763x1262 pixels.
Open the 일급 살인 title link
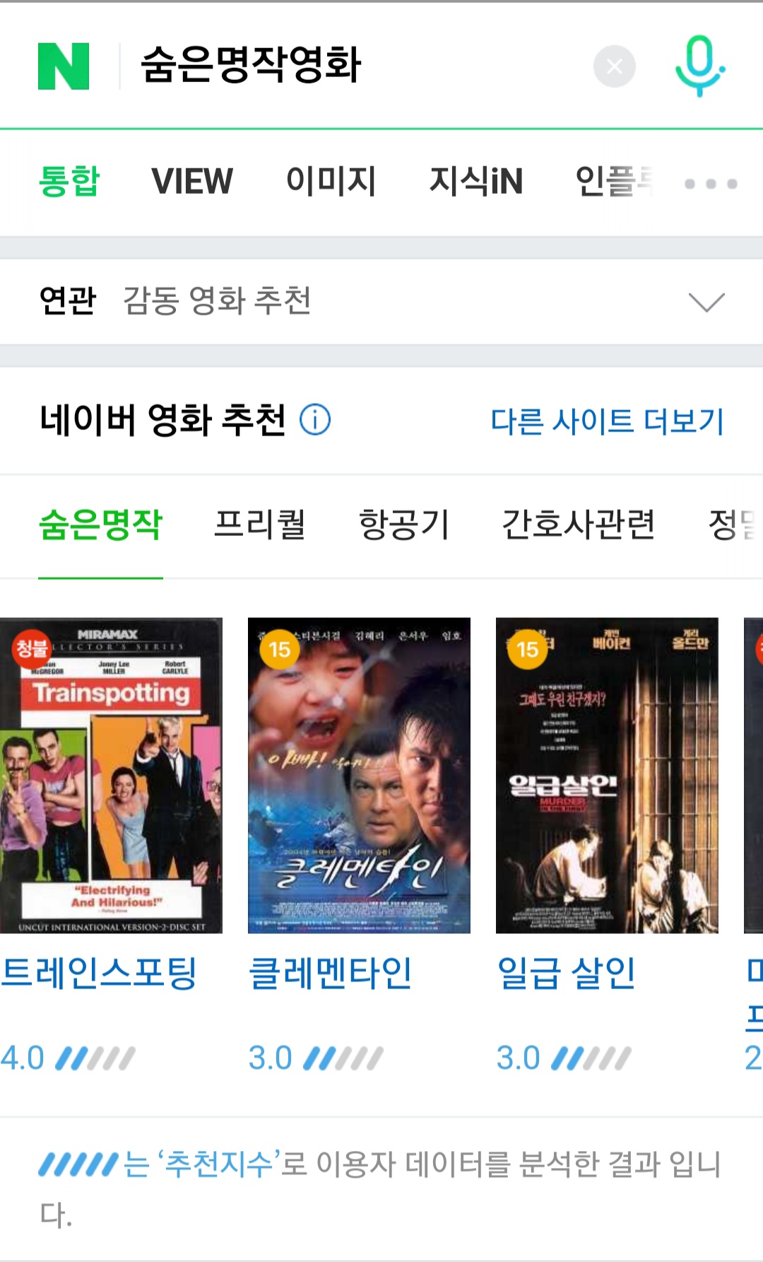pyautogui.click(x=567, y=974)
